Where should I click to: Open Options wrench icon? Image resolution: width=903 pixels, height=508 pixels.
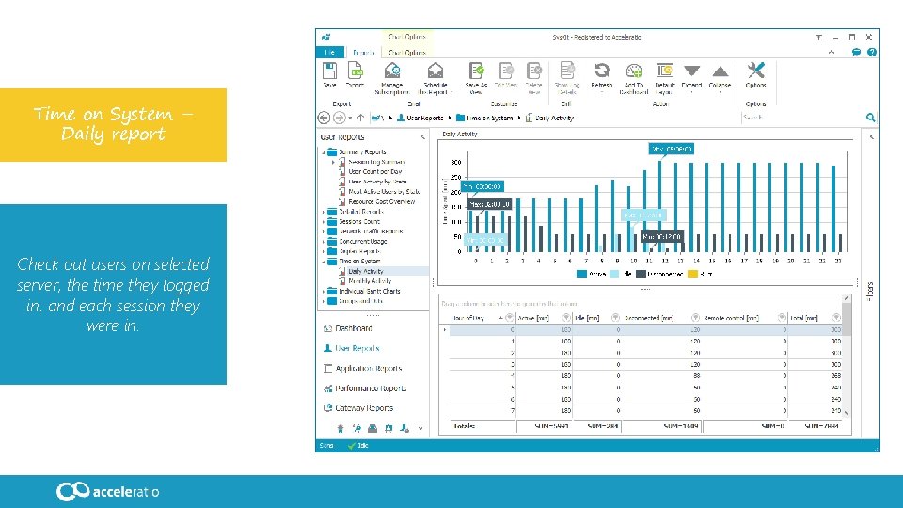click(755, 71)
